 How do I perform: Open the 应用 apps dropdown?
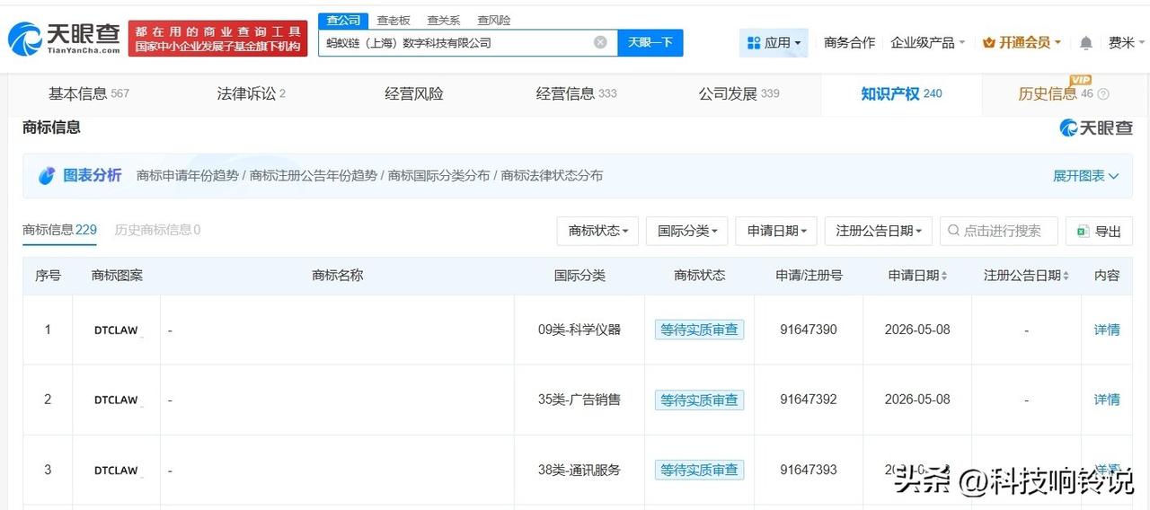[x=774, y=42]
